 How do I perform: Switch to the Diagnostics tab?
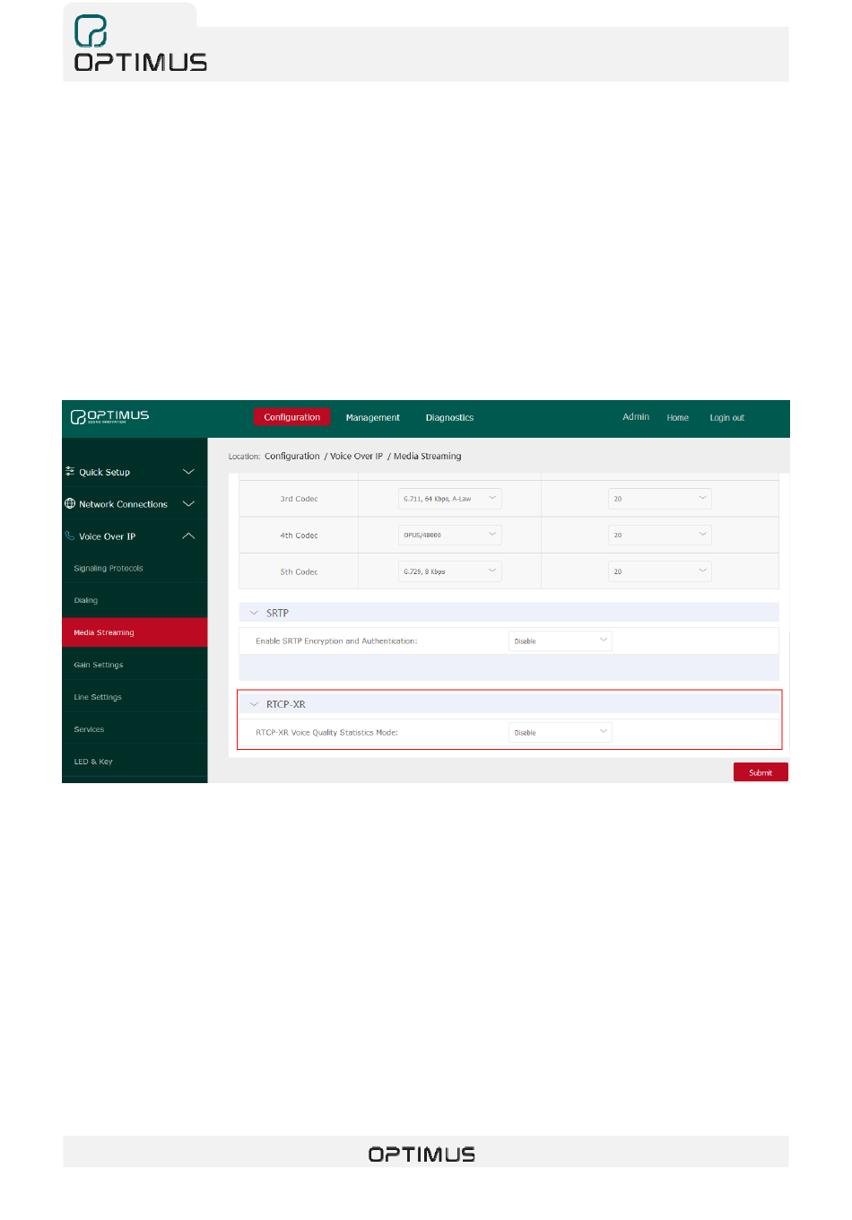click(x=449, y=418)
